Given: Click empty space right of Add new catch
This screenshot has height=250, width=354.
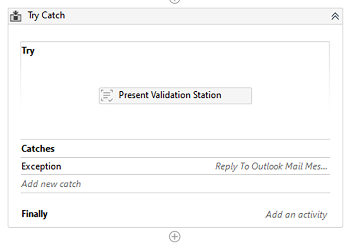Looking at the screenshot, I should (207, 184).
